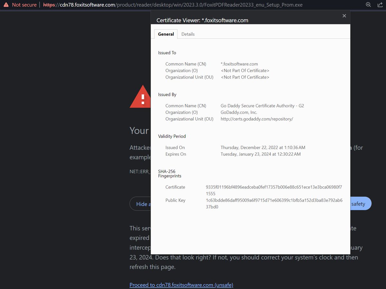The image size is (386, 289).
Task: Click the Issued To Organization (O) <Not Part Of Certificate> value
Action: pyautogui.click(x=245, y=70)
